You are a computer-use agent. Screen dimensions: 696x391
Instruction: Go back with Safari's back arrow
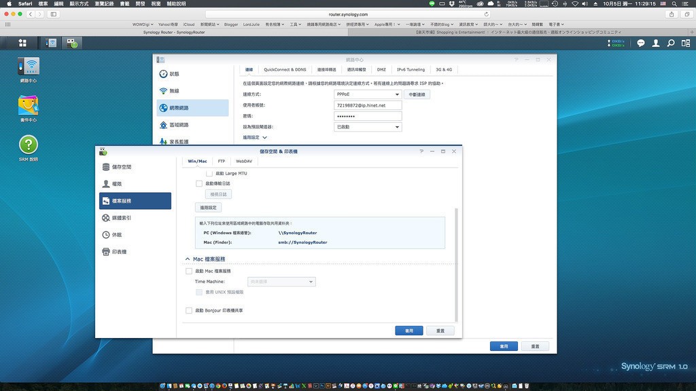30,14
